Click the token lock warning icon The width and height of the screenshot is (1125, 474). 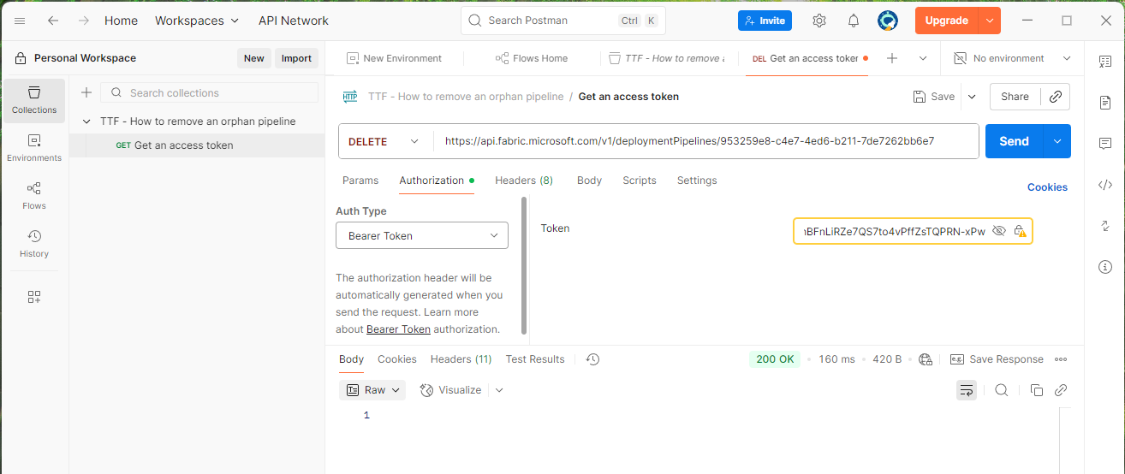click(x=1020, y=231)
